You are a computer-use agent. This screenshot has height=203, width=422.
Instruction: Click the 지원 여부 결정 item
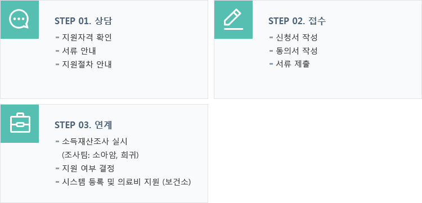click(x=88, y=169)
